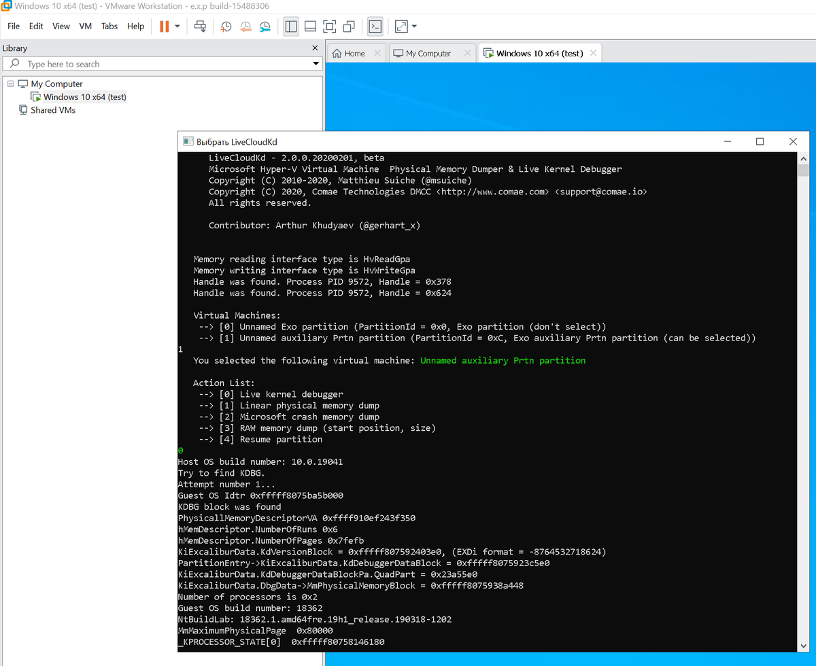Screen dimensions: 816x666
Task: Maximize the LiveCloudKd console window
Action: (760, 141)
